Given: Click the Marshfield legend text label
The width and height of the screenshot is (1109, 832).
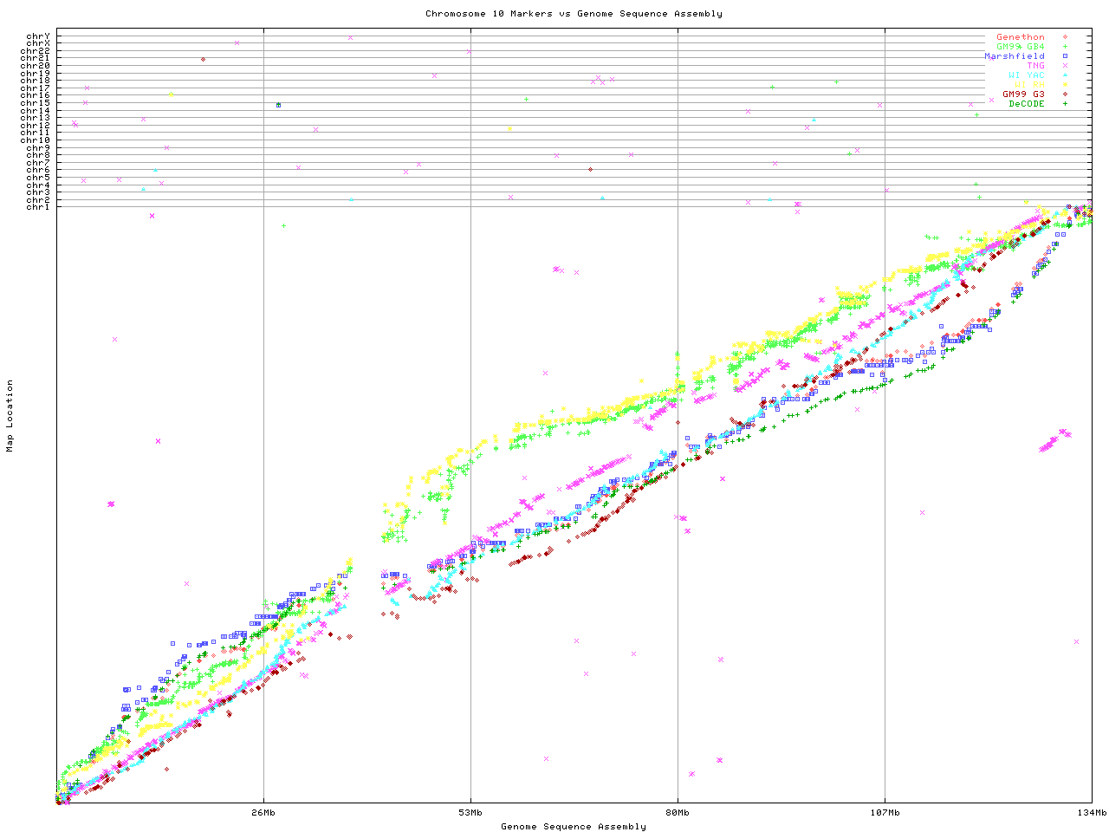Looking at the screenshot, I should pos(1014,56).
